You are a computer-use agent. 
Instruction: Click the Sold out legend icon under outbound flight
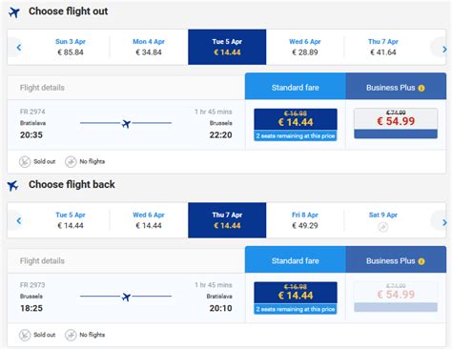[25, 161]
